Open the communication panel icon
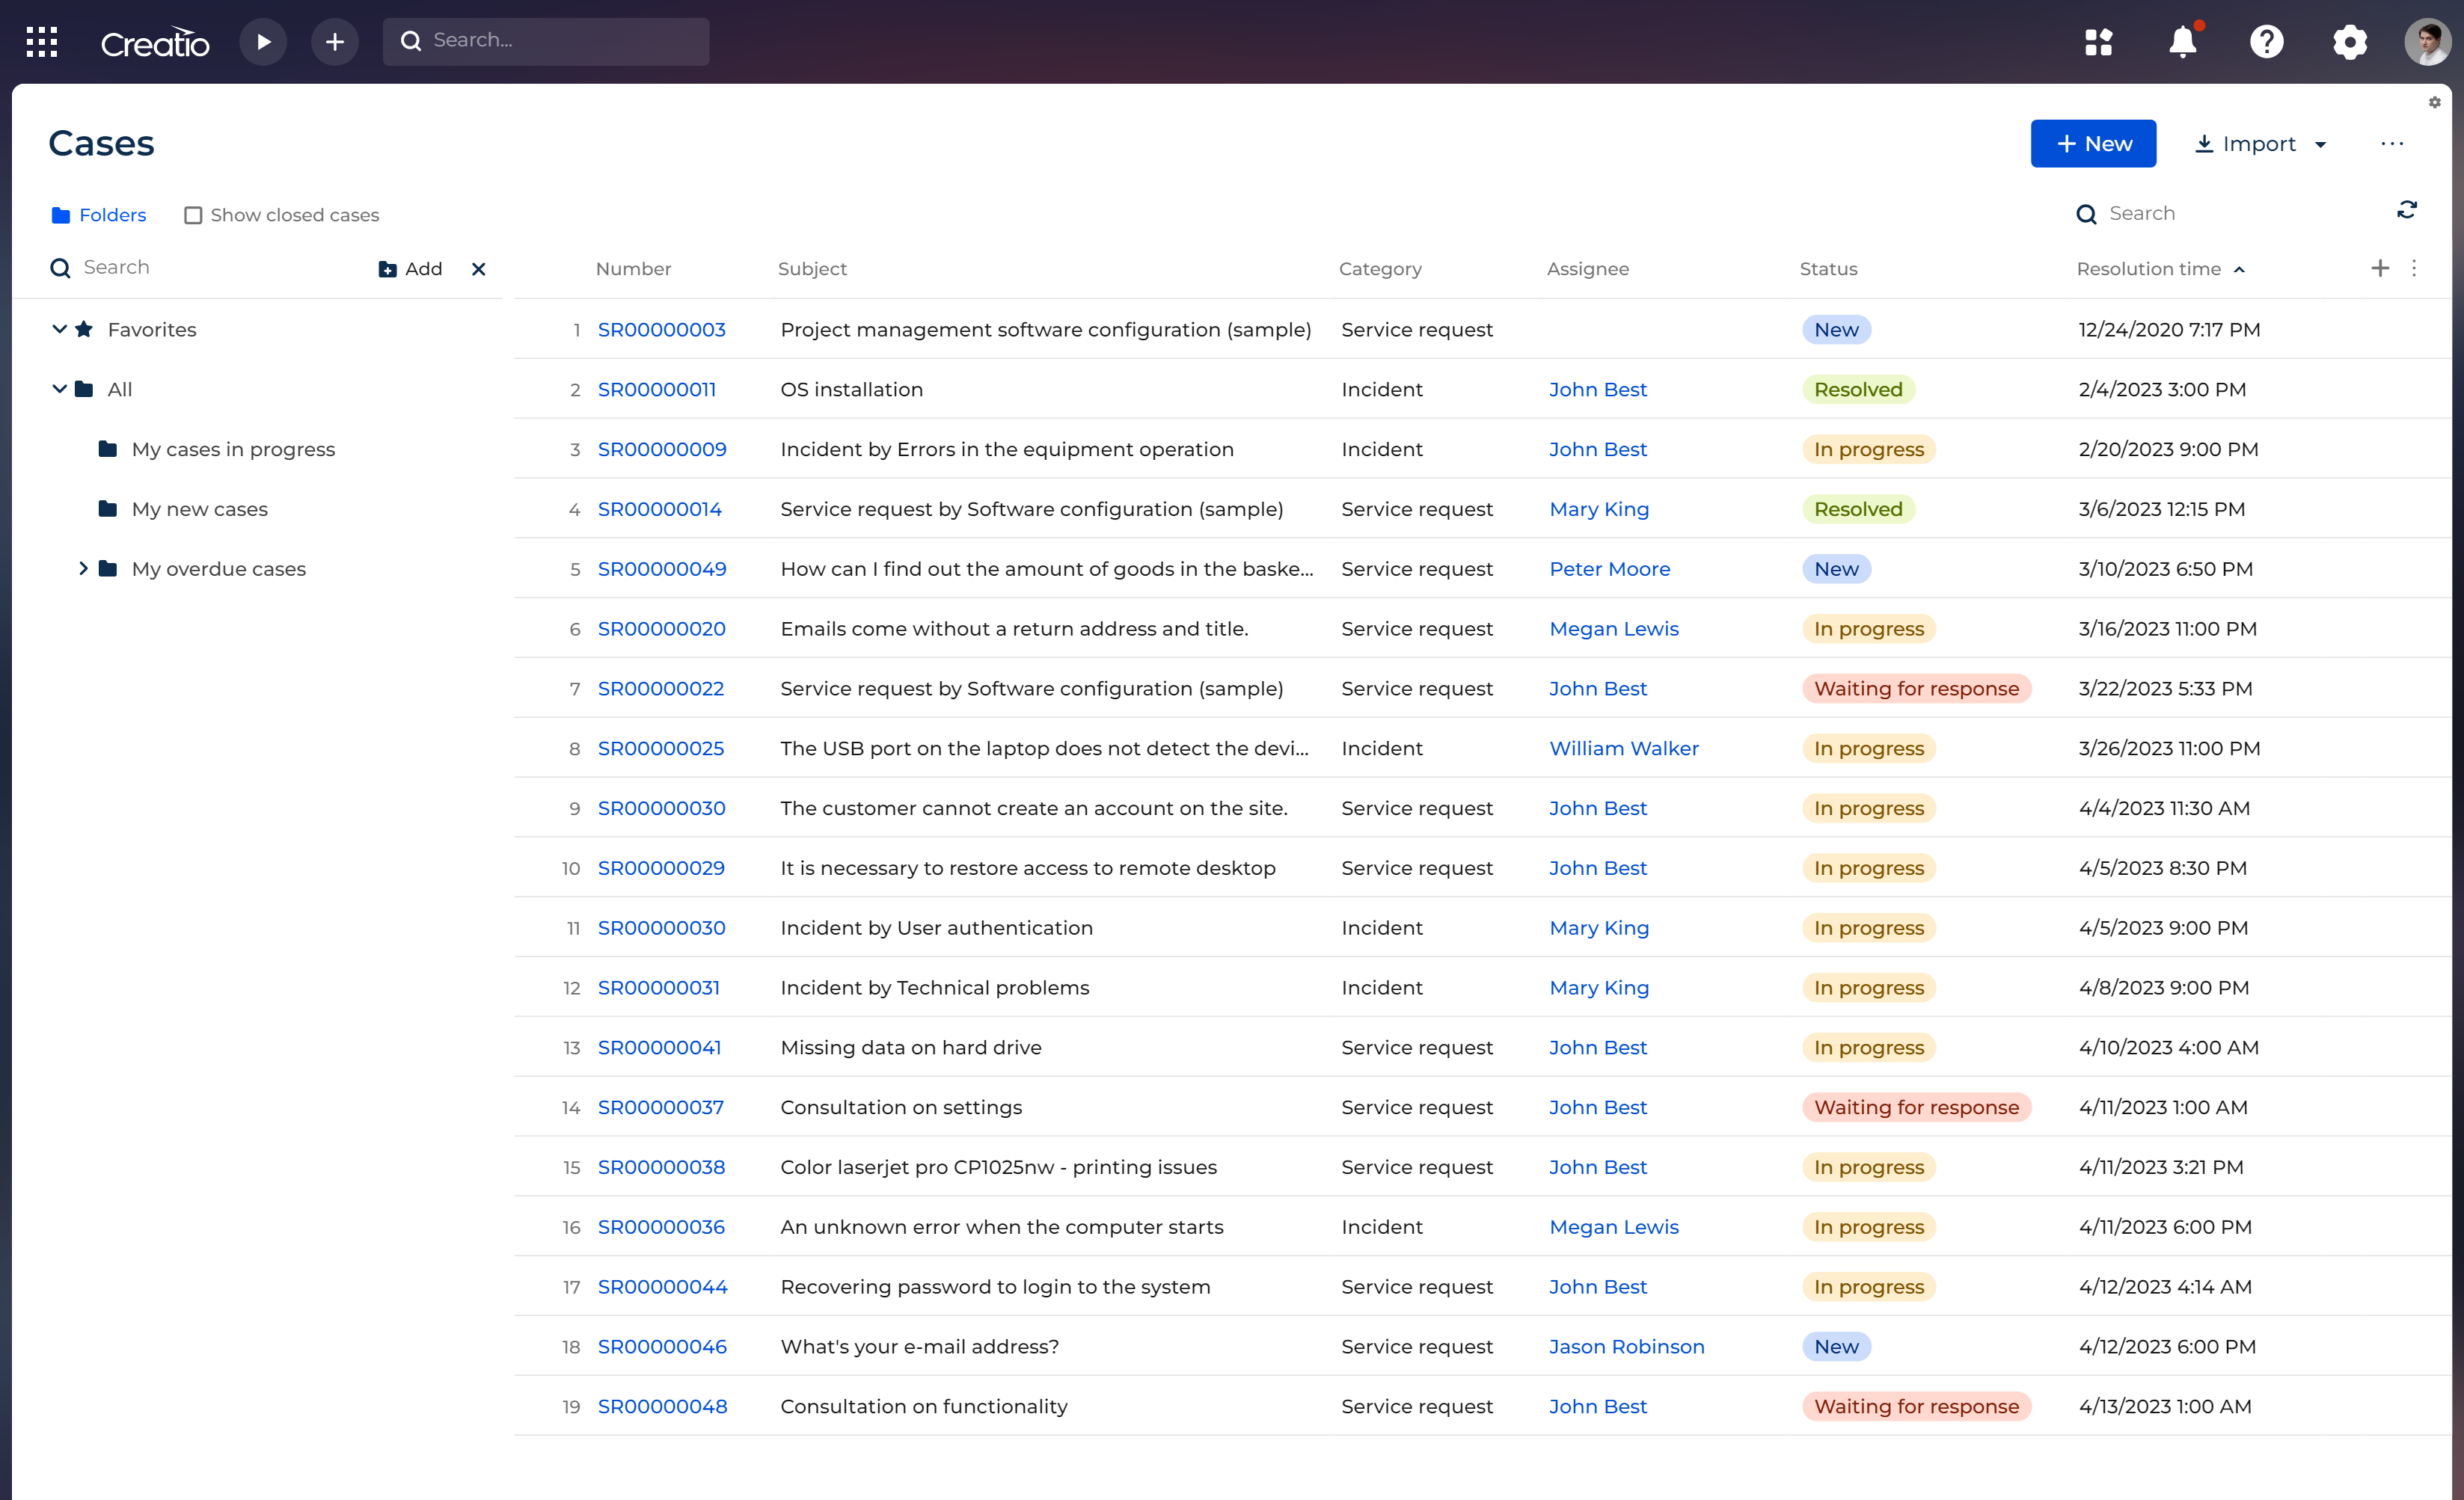The width and height of the screenshot is (2464, 1500). click(x=2100, y=41)
